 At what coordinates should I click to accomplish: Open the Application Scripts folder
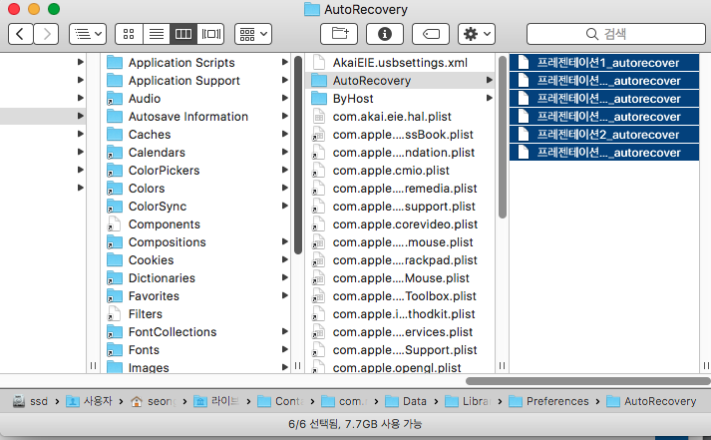tap(197, 63)
